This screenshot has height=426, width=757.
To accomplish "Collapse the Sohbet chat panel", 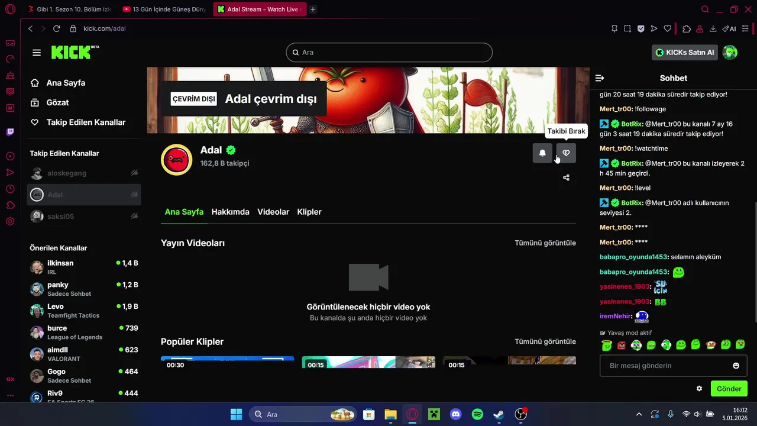I will [600, 78].
